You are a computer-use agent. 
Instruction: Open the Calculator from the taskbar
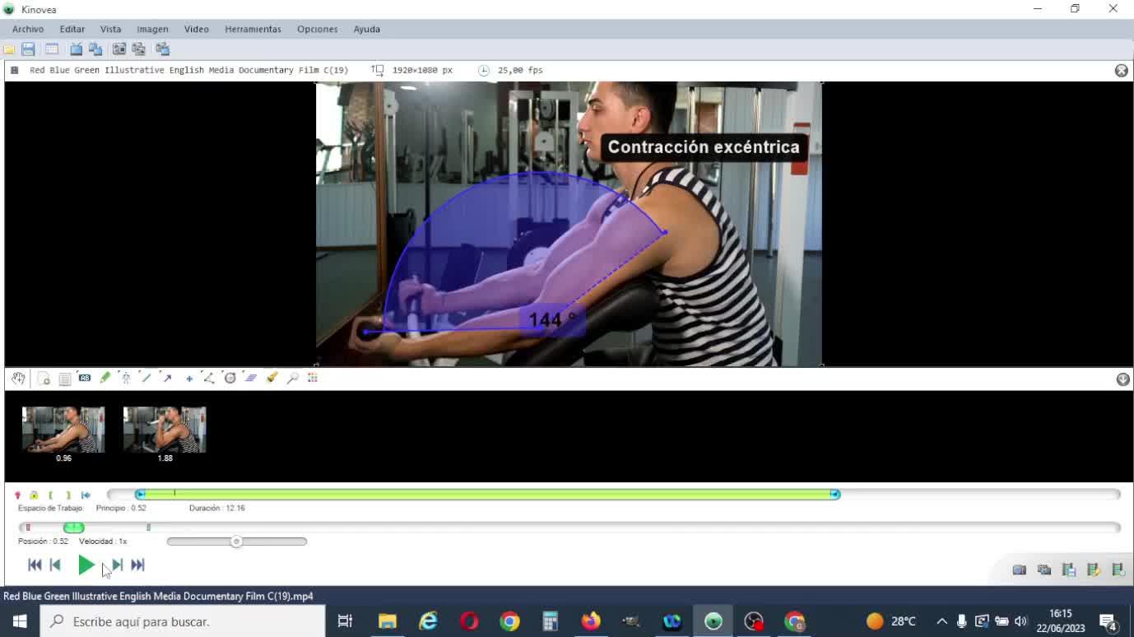point(551,621)
